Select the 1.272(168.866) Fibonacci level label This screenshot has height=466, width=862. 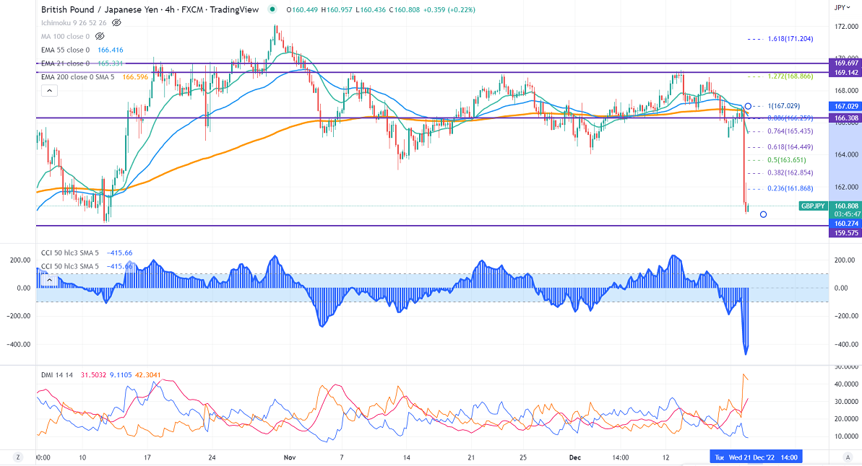point(790,76)
